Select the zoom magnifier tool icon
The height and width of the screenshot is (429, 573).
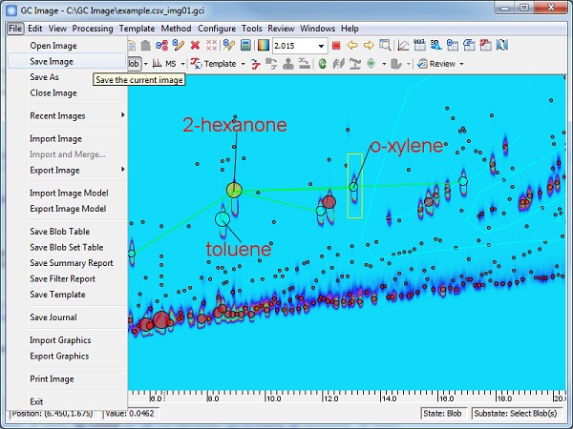point(385,45)
